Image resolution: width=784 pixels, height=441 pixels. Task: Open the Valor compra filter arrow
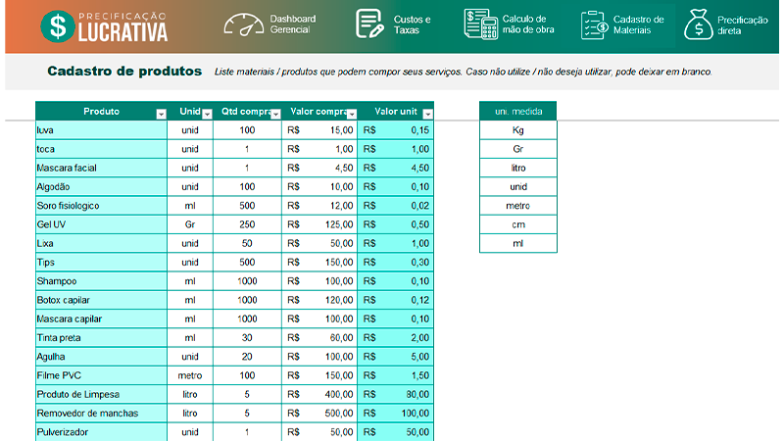352,115
